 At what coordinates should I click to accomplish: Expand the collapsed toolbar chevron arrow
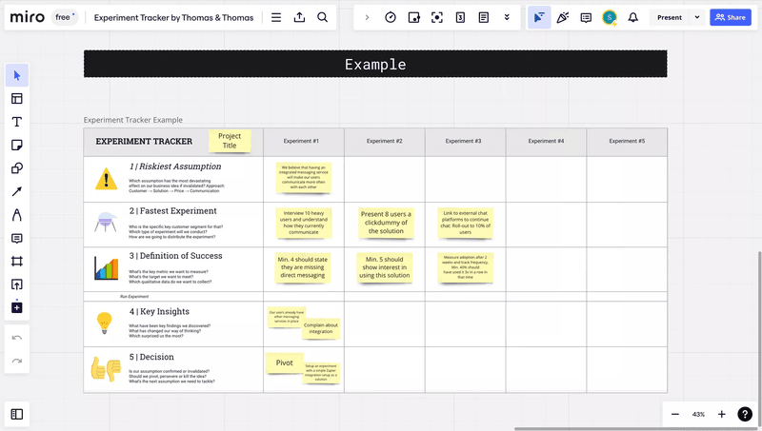tap(367, 17)
